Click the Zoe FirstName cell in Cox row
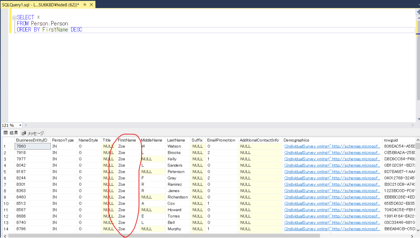 [x=128, y=203]
